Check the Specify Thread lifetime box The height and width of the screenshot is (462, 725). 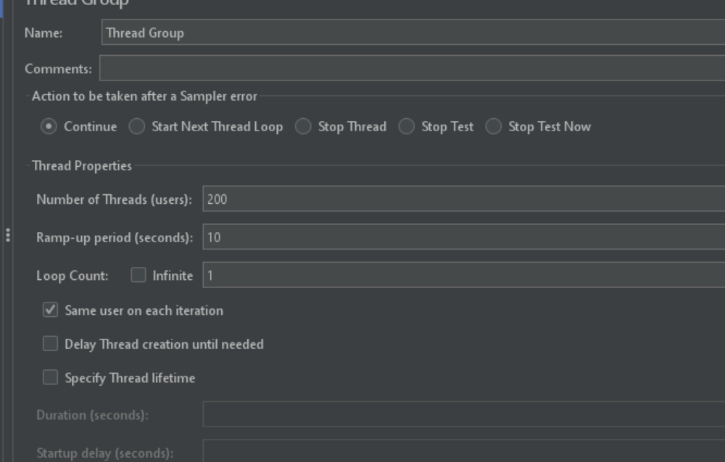[x=51, y=377]
